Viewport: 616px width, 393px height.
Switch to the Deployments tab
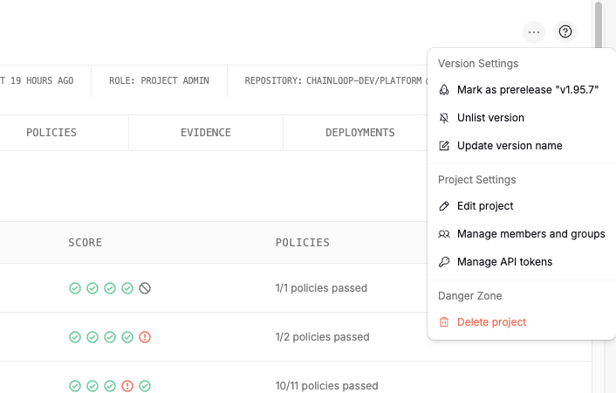click(x=359, y=133)
